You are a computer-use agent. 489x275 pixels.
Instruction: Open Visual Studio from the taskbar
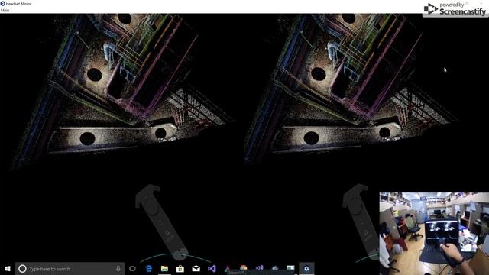point(212,268)
